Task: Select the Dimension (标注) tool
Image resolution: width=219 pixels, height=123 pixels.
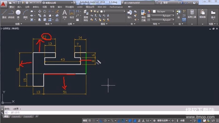Action: tap(72, 14)
